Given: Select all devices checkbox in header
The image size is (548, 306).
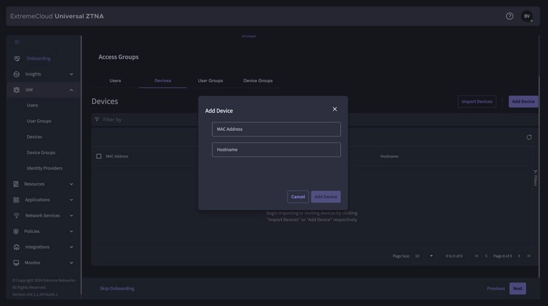Looking at the screenshot, I should pyautogui.click(x=99, y=156).
